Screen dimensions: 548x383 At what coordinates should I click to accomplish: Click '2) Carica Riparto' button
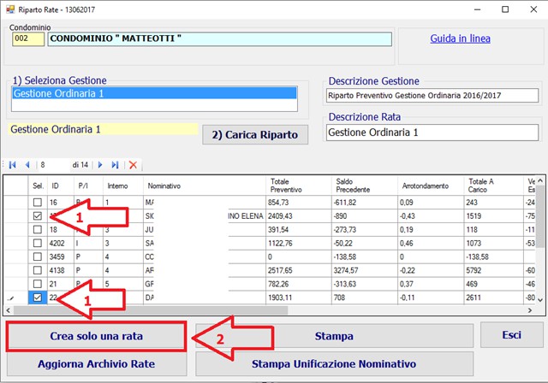pyautogui.click(x=255, y=134)
